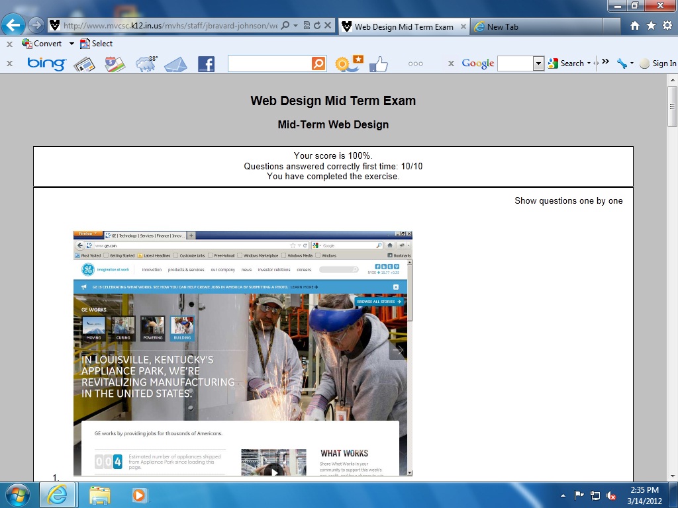Screen dimensions: 678x508
Task: Open the Bing News toolbar icon
Action: tap(85, 64)
